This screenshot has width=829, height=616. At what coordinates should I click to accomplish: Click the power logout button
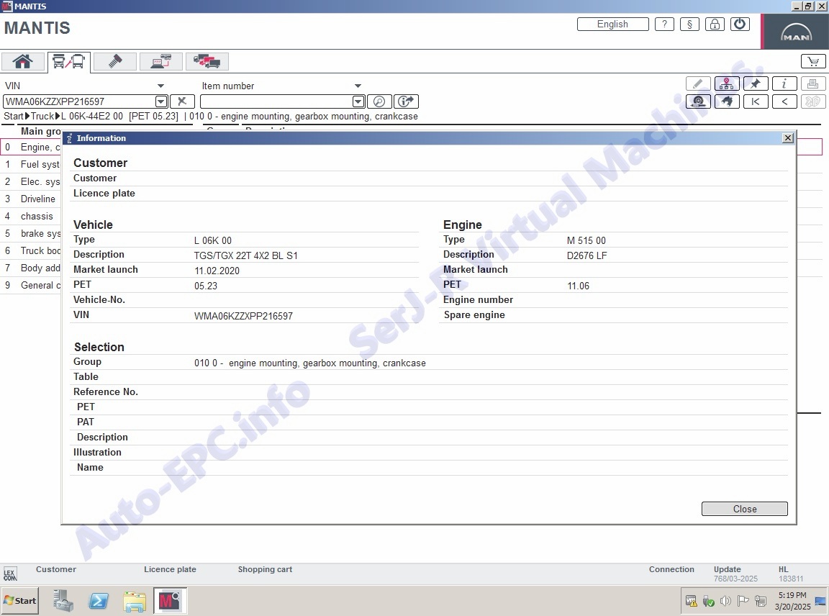pos(740,24)
